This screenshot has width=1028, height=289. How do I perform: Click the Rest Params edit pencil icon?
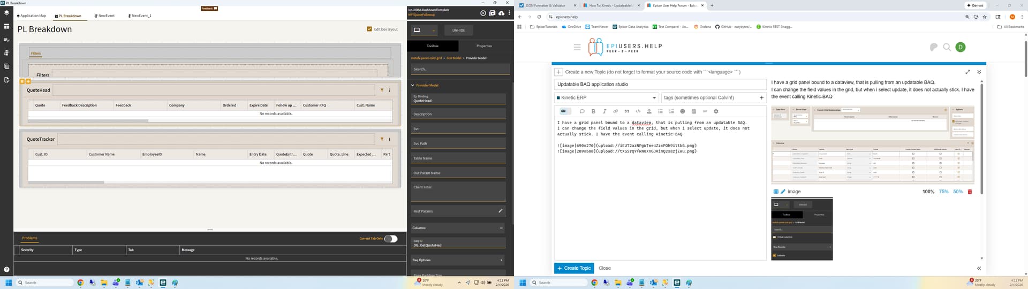tap(501, 211)
